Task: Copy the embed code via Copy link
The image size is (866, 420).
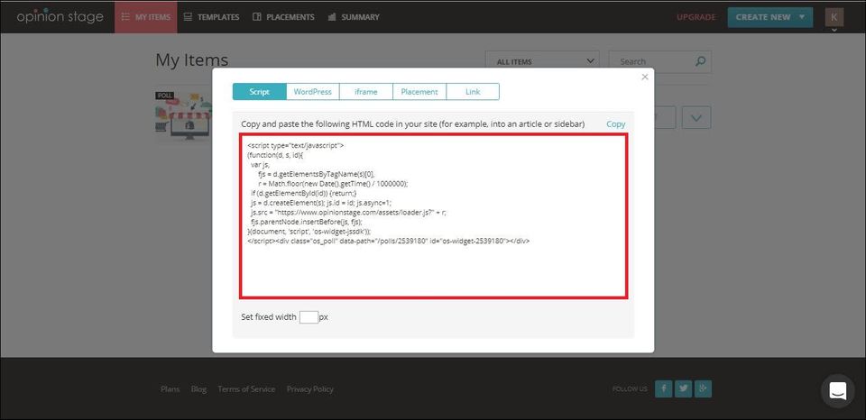Action: tap(616, 124)
